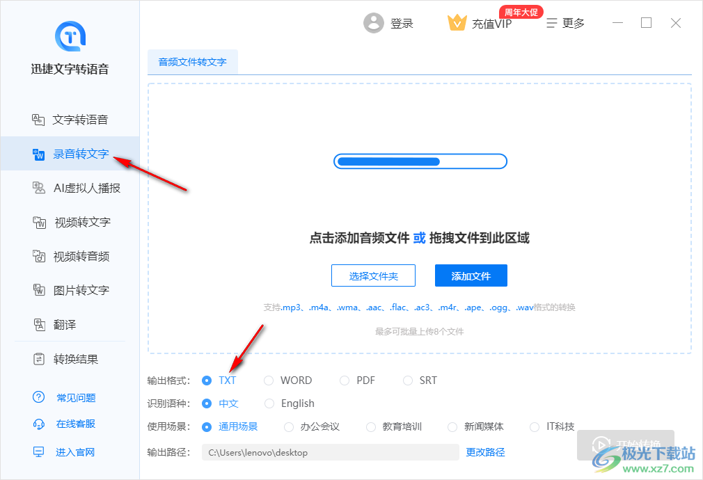Switch to the 音频文件转文字 tab
The image size is (703, 480).
click(x=193, y=62)
